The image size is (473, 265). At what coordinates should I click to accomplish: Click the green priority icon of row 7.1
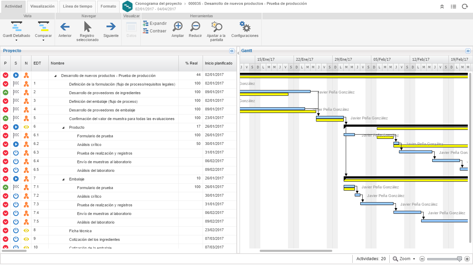6,187
